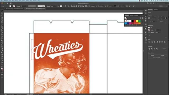Image resolution: width=169 pixels, height=95 pixels.
Task: Open the opacity dropdown in Properties Appearance
Action: click(x=160, y=32)
